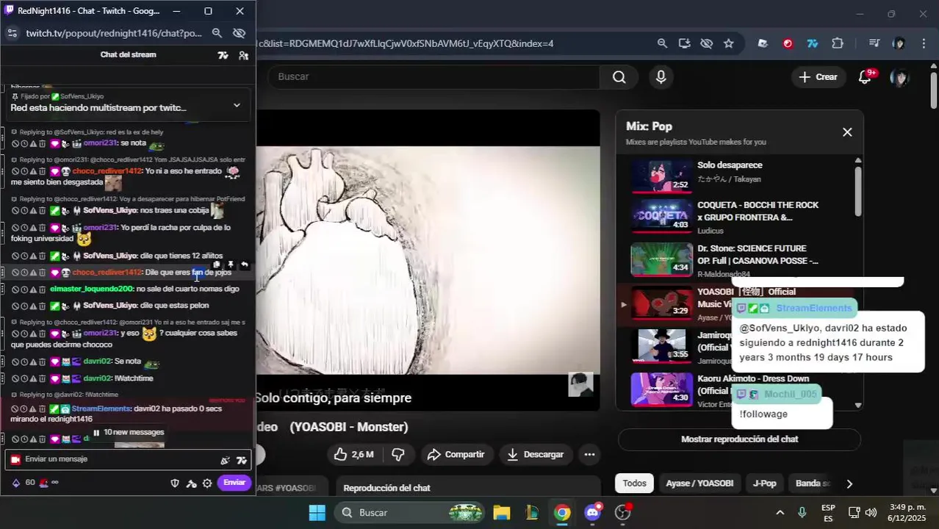Run YouTube search with magnifier button

click(619, 77)
